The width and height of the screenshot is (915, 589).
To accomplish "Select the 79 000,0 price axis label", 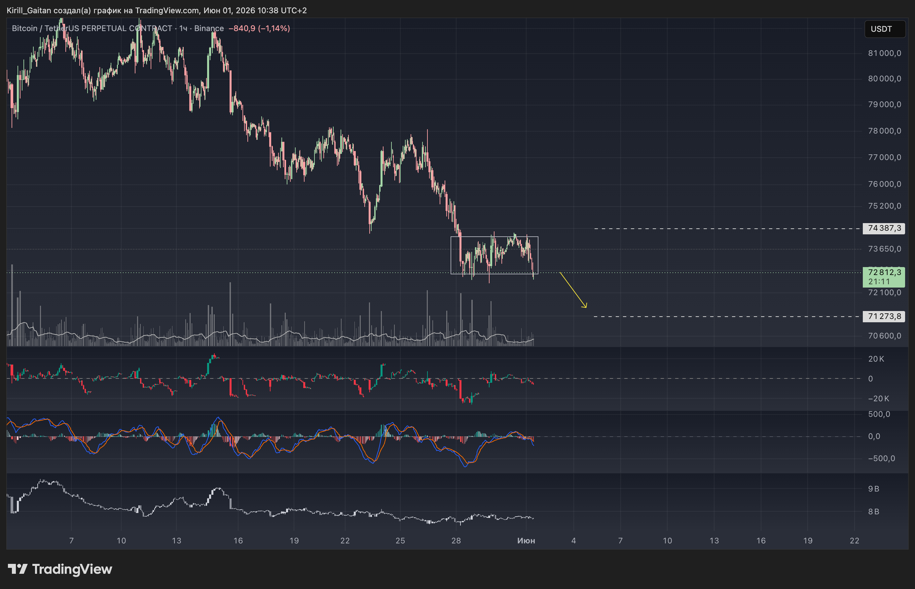I will [x=884, y=104].
